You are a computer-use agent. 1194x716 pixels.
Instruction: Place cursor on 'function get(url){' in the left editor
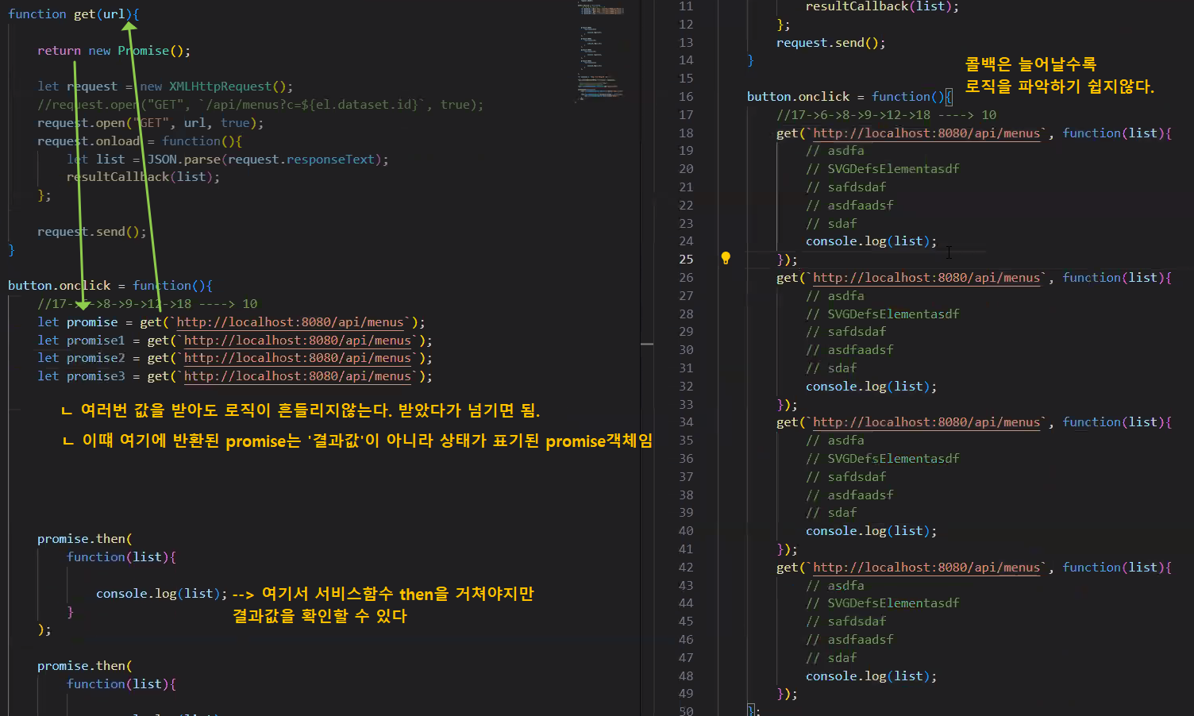click(x=73, y=14)
